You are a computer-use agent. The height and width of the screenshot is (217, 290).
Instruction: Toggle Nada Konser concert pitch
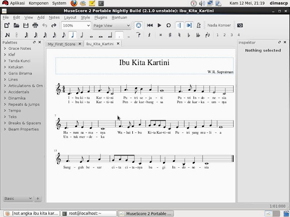(x=219, y=25)
